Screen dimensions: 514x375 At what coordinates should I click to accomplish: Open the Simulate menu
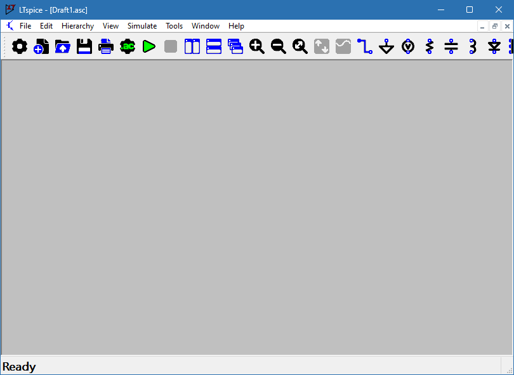click(x=142, y=26)
